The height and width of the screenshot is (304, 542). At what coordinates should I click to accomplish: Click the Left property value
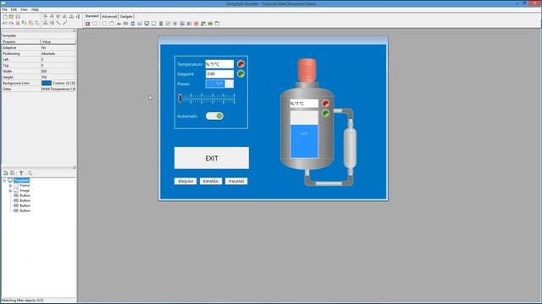[58, 60]
